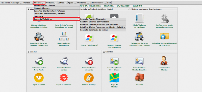Image resolution: width=202 pixels, height=92 pixels.
Task: Click Sair to log out
Action: (x=109, y=3)
